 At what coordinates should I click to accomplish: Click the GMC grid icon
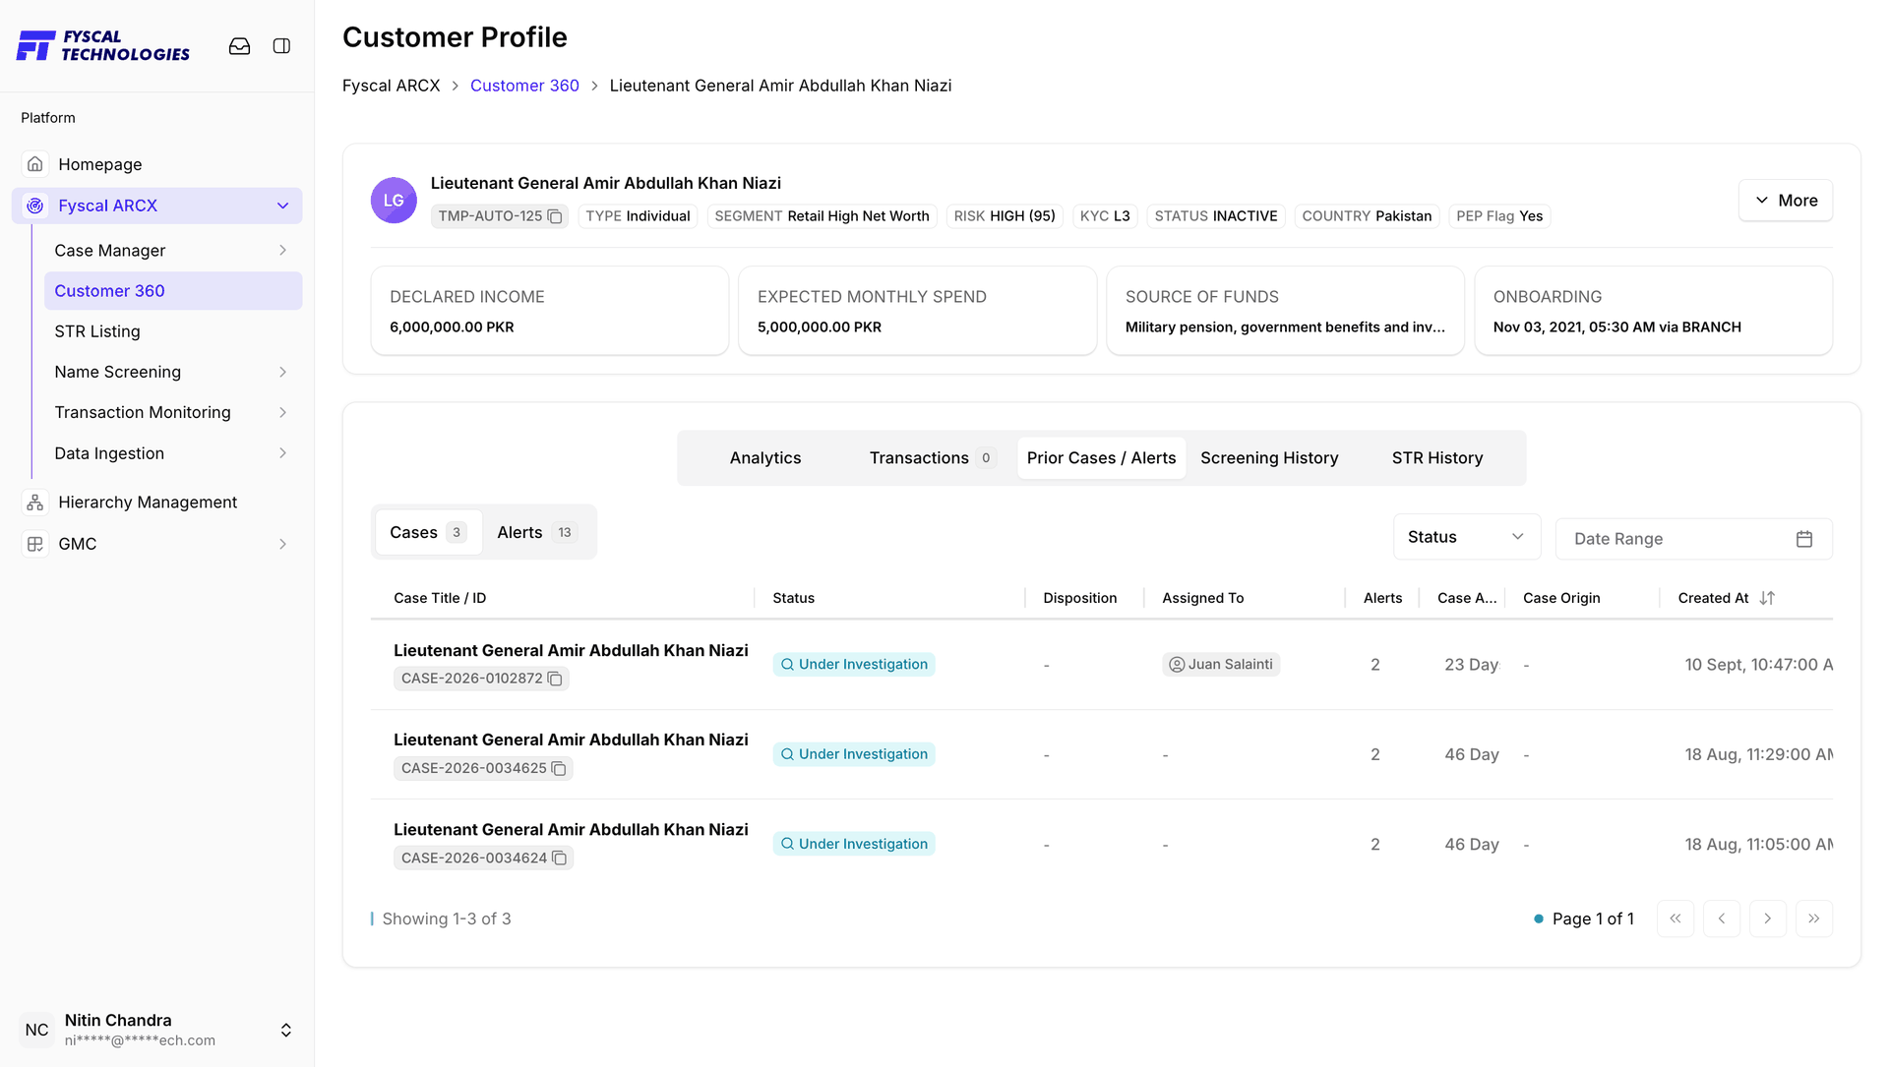click(35, 544)
